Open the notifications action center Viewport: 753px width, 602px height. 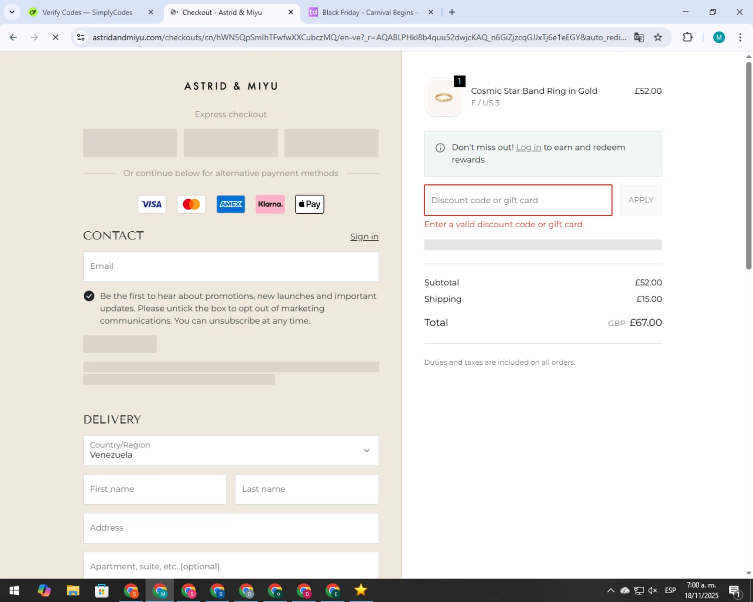(x=735, y=591)
